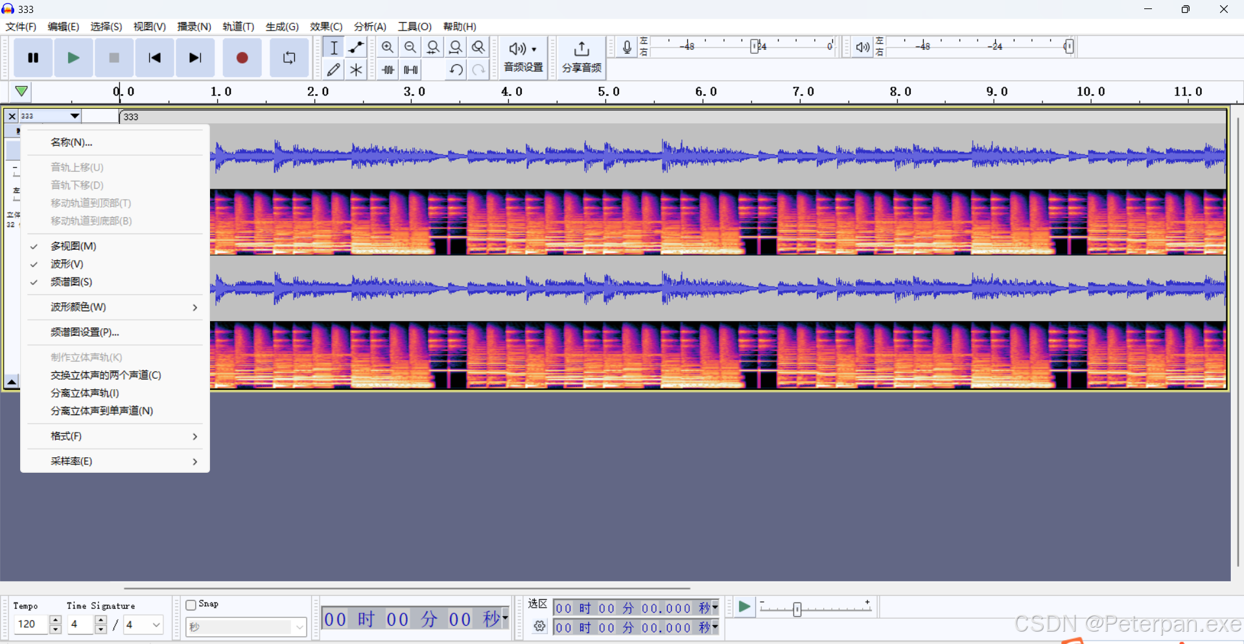Open the time signature denominator dropdown
1244x644 pixels.
point(143,625)
